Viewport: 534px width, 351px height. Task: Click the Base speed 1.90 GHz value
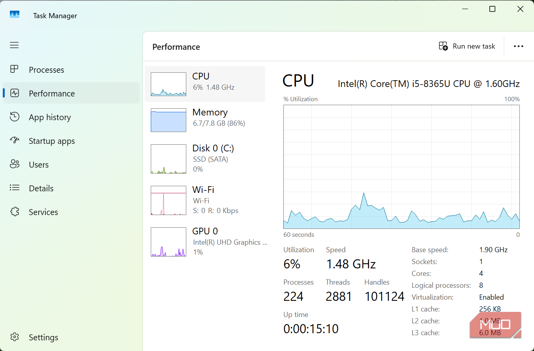click(493, 250)
